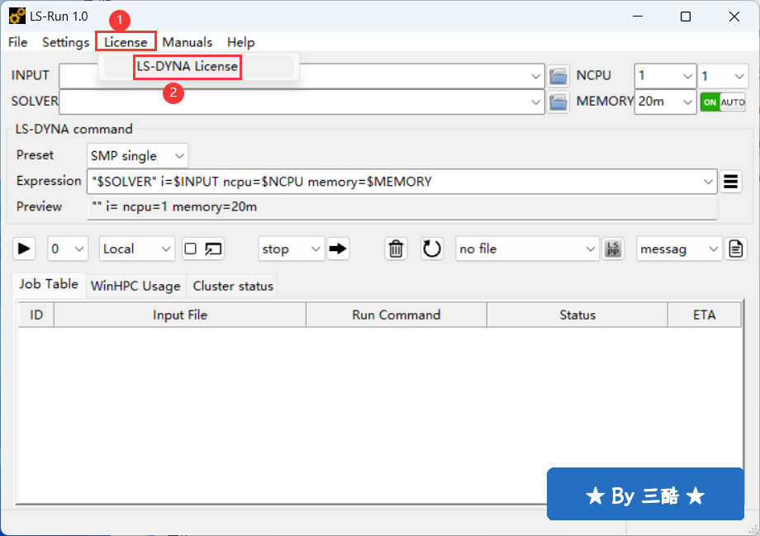
Task: Toggle the MEMORY ON/AUTO switch
Action: [723, 102]
